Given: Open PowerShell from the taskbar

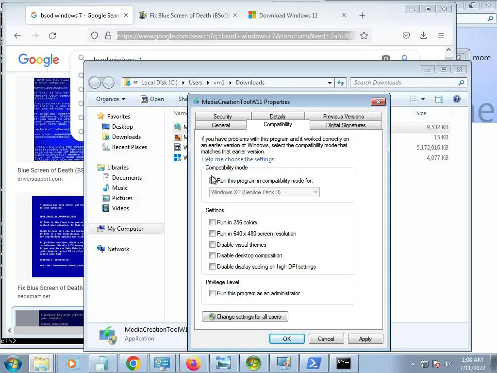Looking at the screenshot, I should [314, 363].
